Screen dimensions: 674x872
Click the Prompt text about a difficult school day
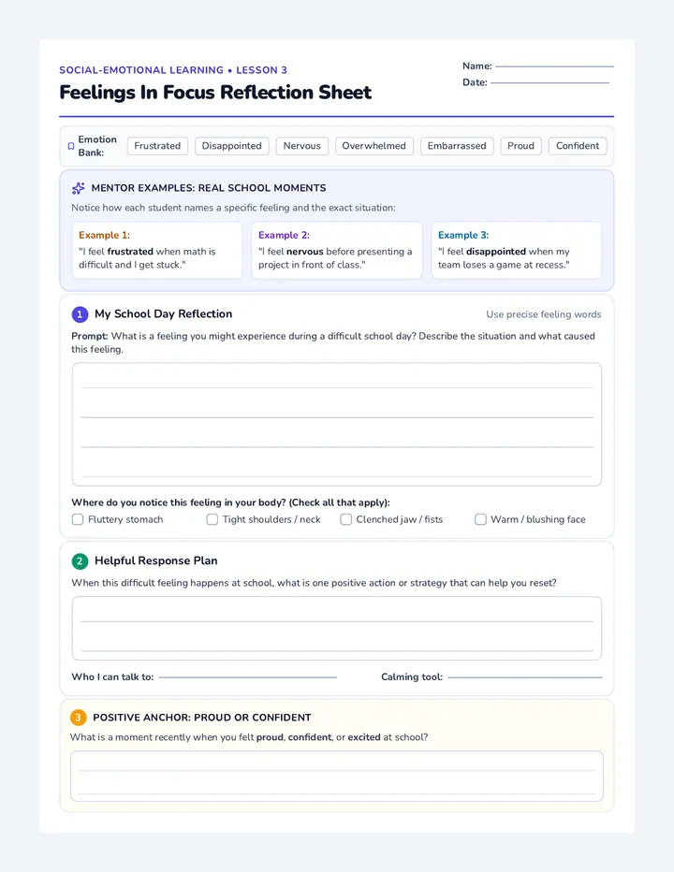[x=333, y=342]
